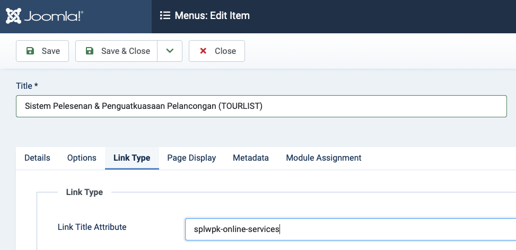Click the floppy disk icon on Save
This screenshot has height=250, width=516.
[30, 51]
